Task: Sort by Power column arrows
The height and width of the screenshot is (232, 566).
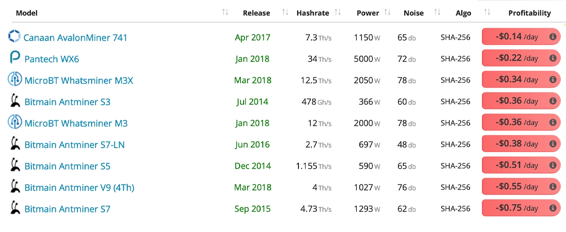Action: (x=387, y=12)
